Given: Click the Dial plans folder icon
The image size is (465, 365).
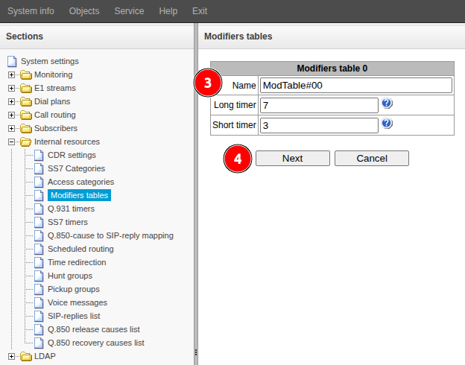Looking at the screenshot, I should tap(26, 102).
